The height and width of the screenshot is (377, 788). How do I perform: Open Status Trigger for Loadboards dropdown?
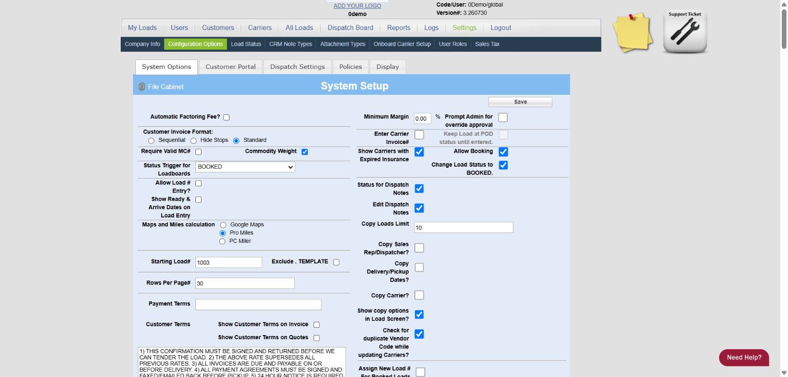click(x=245, y=167)
